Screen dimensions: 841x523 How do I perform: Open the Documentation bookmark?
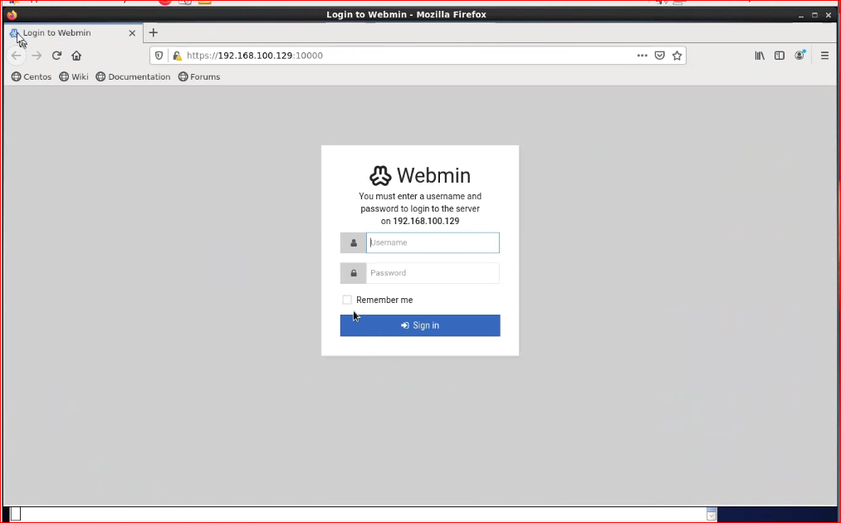pyautogui.click(x=133, y=76)
